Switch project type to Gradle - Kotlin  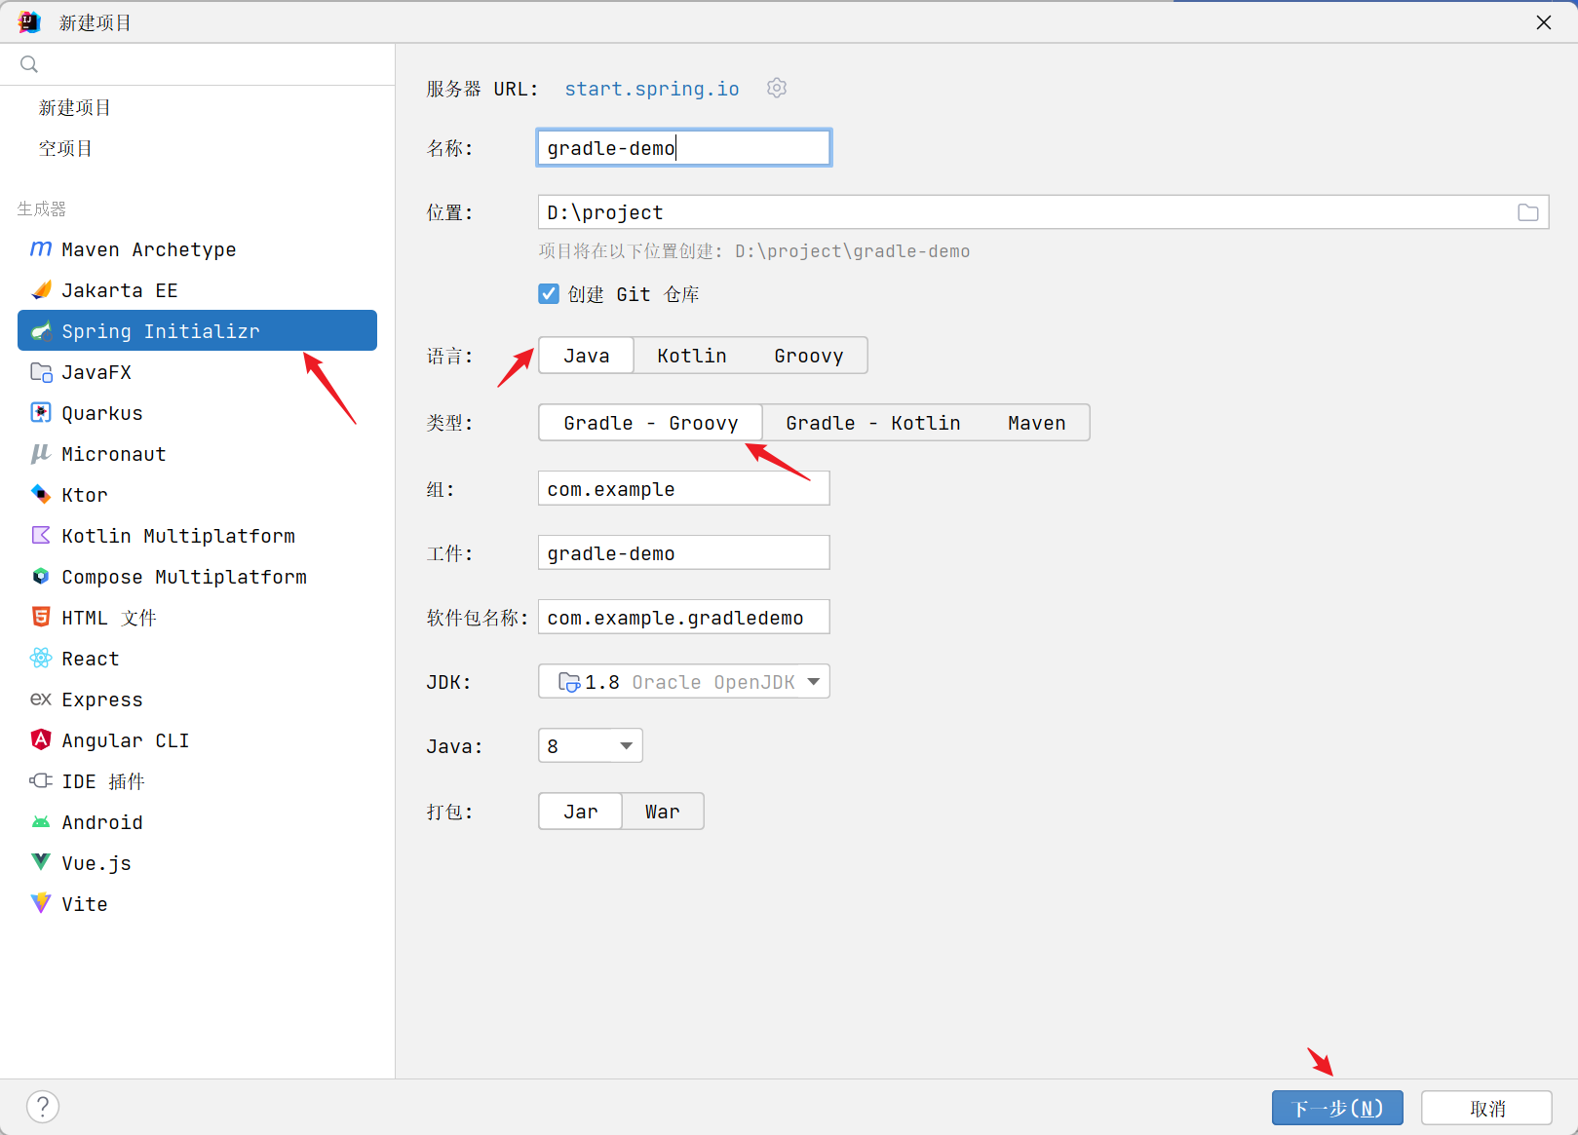[872, 422]
